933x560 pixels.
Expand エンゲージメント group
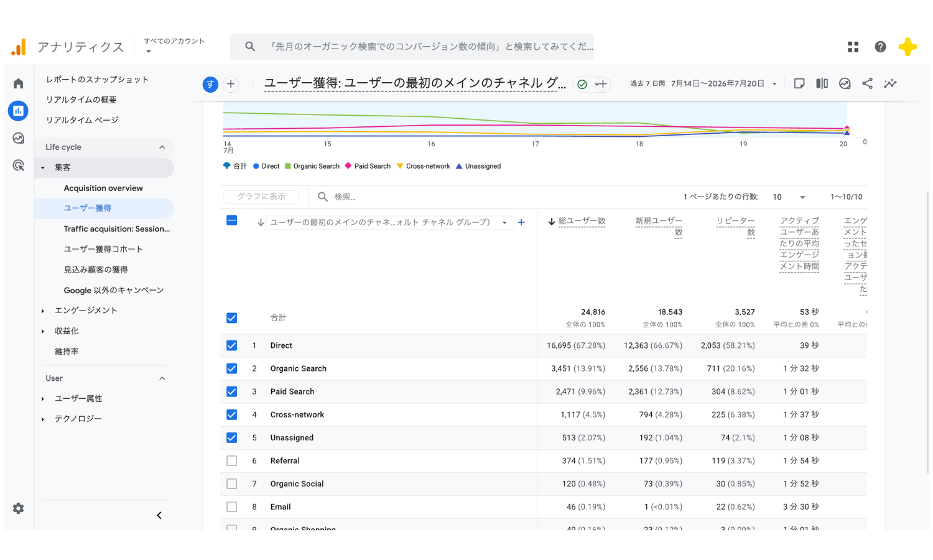[43, 311]
